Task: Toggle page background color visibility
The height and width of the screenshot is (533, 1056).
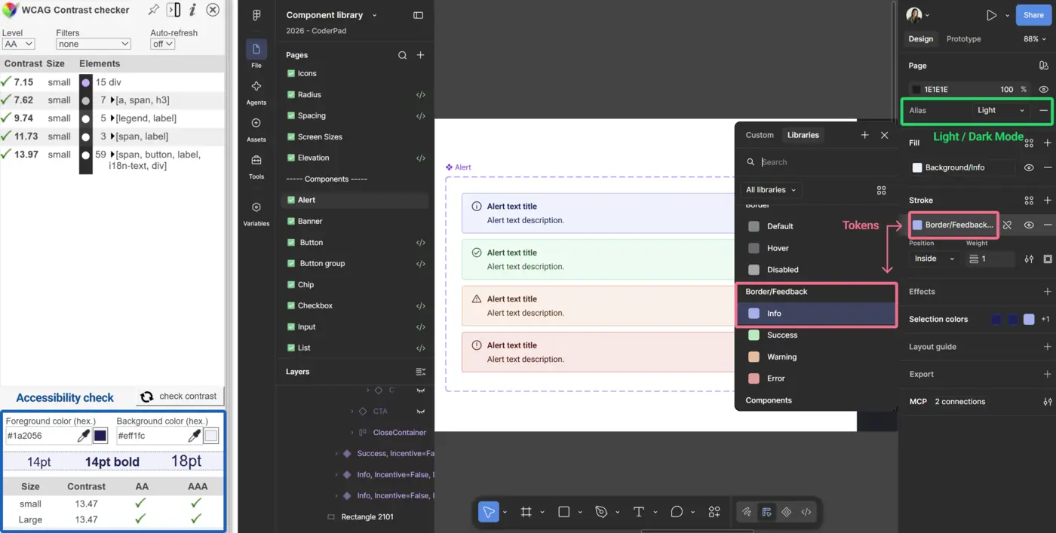Action: 1044,89
